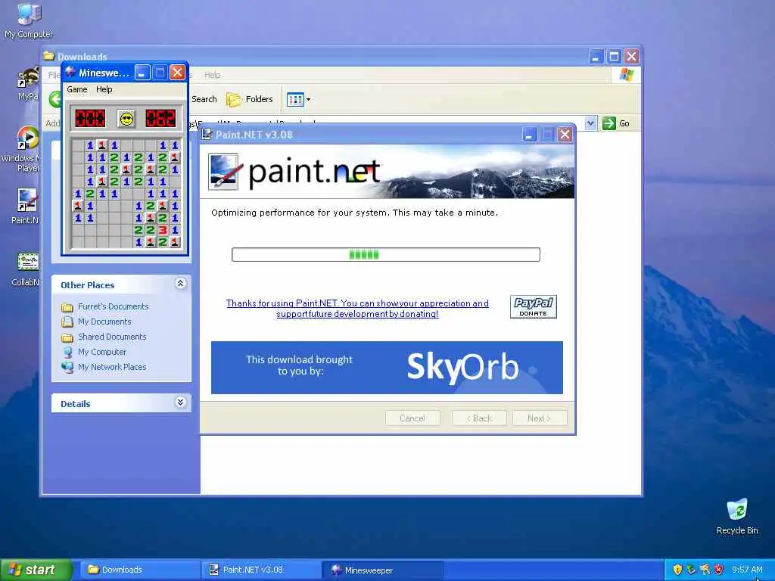This screenshot has height=581, width=775.
Task: Select the My Computer desktop icon
Action: pos(29,20)
